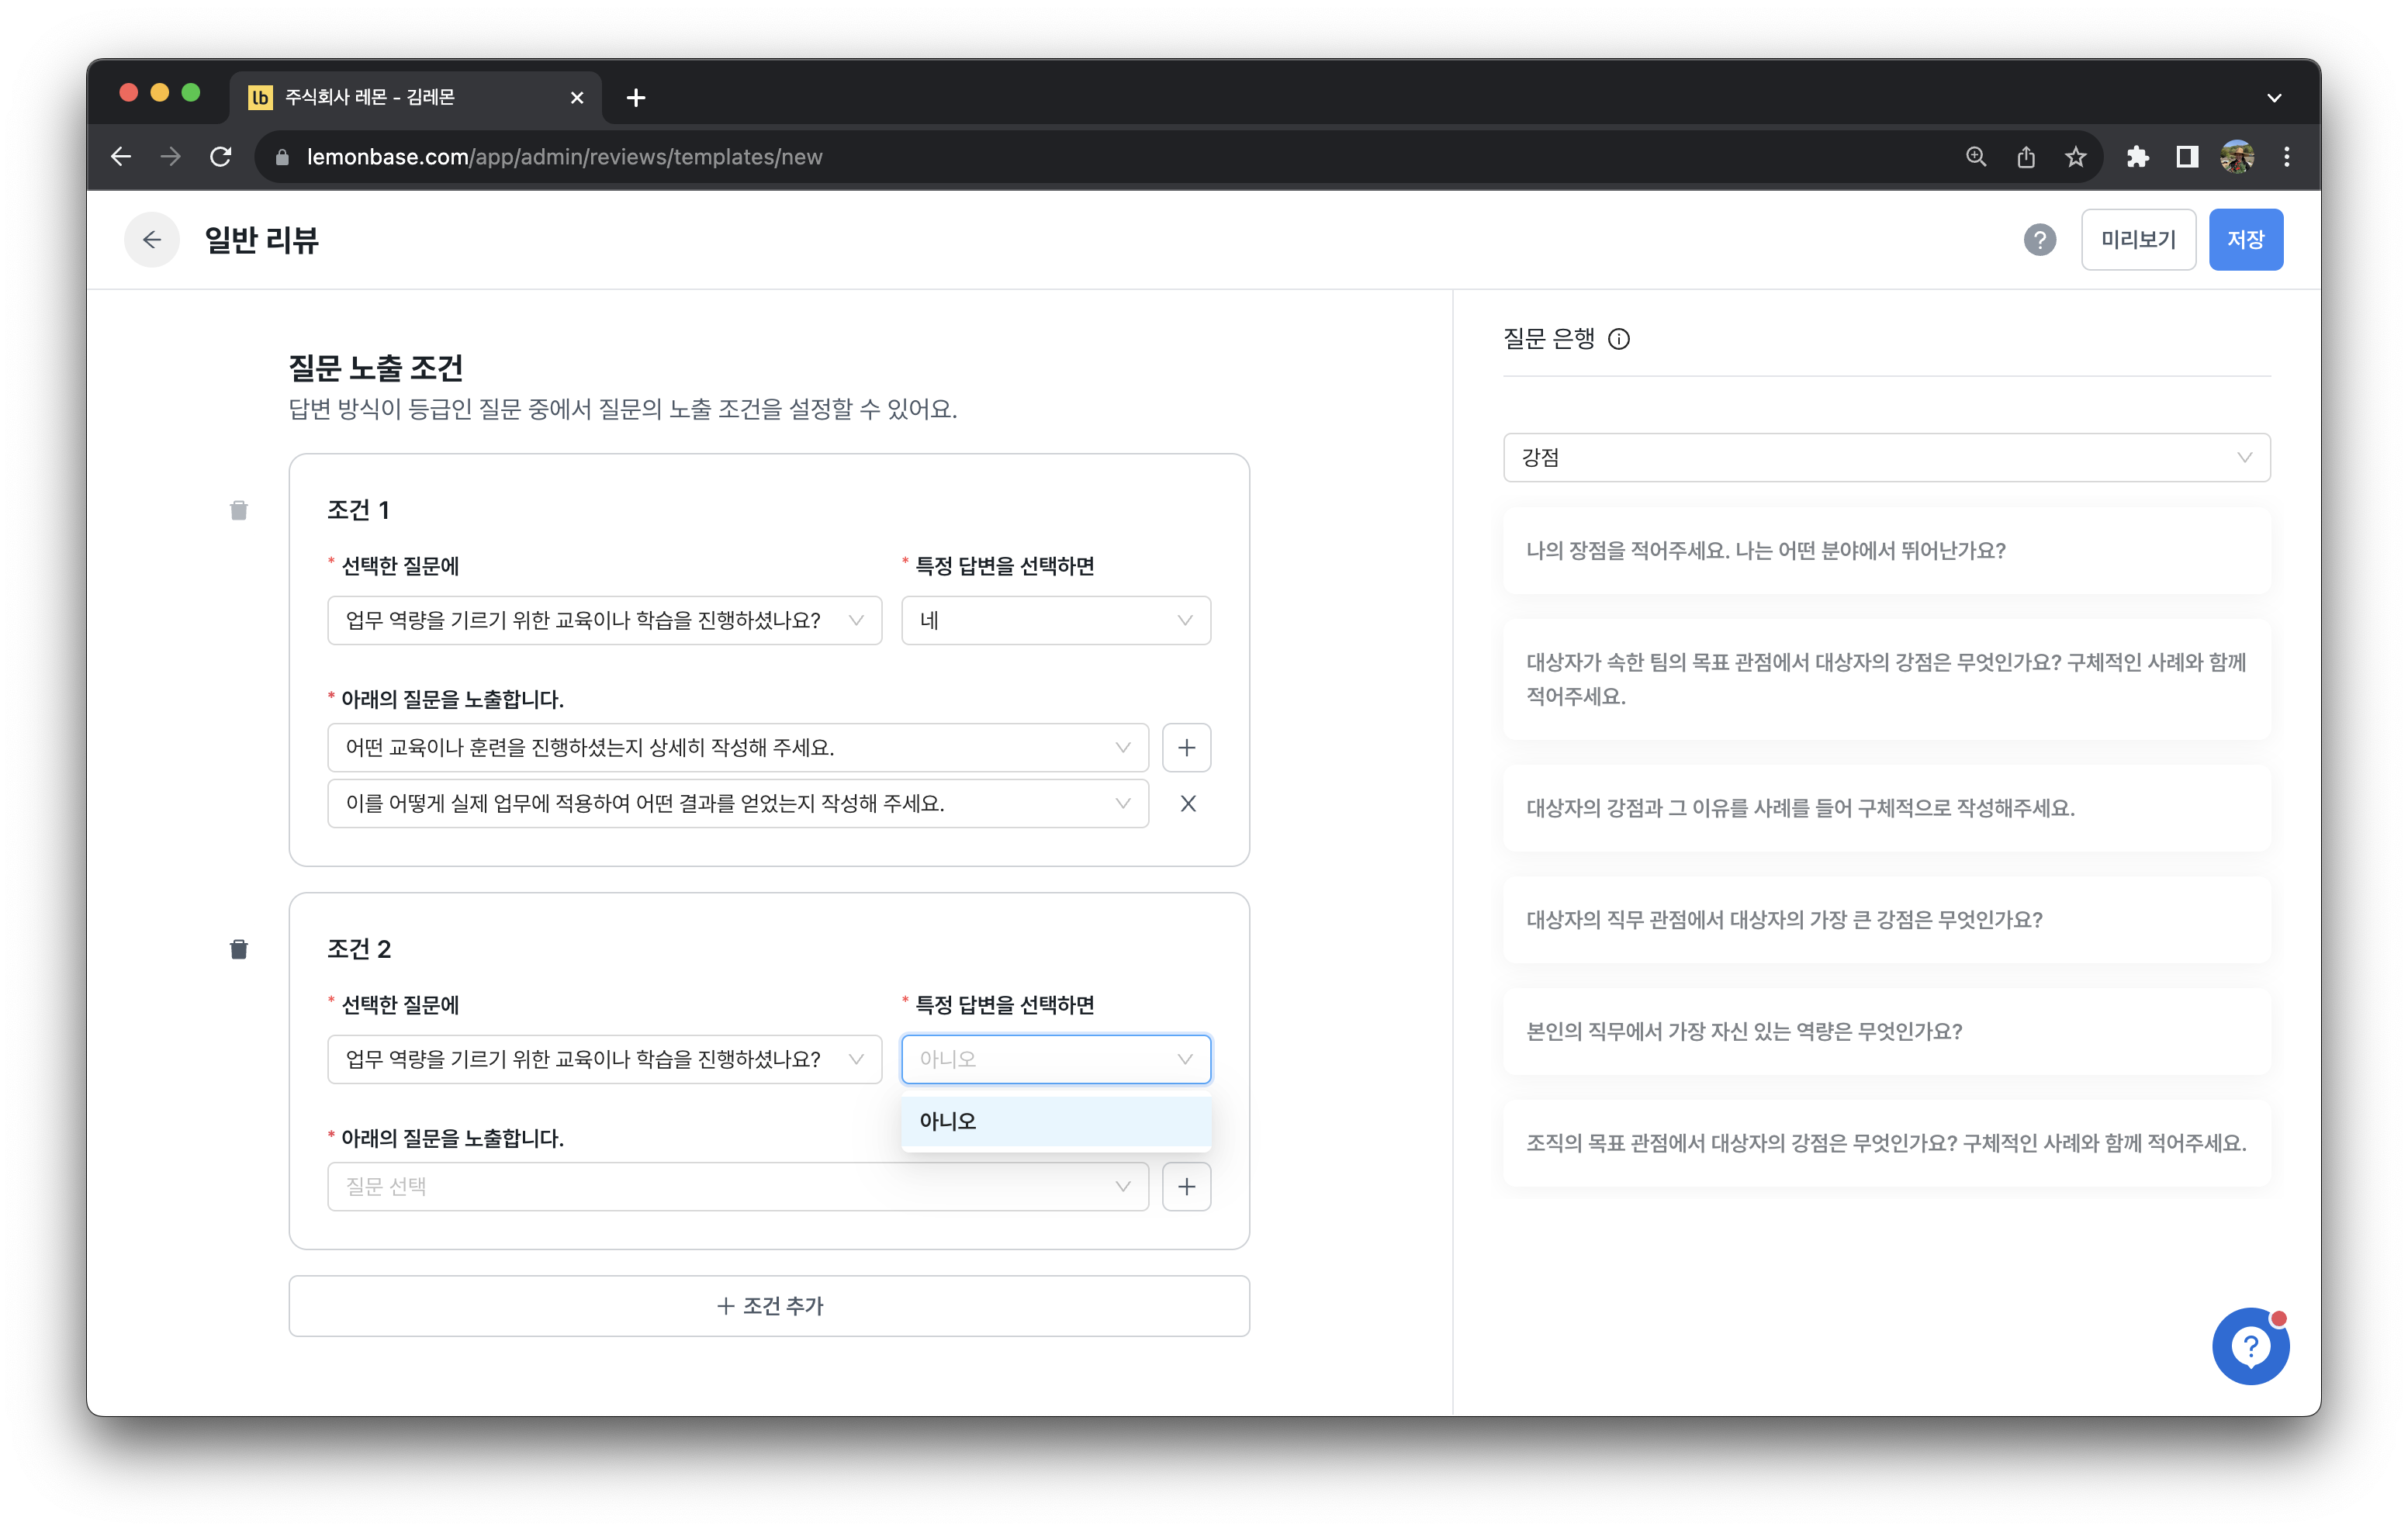2408x1531 pixels.
Task: Open the blue chat support bubble
Action: click(x=2250, y=1347)
